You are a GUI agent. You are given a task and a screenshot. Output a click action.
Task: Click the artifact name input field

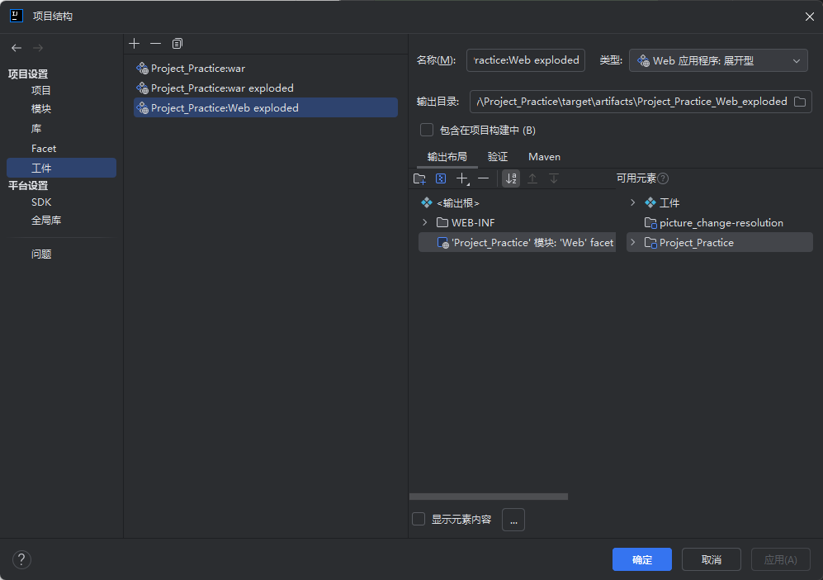tap(526, 60)
